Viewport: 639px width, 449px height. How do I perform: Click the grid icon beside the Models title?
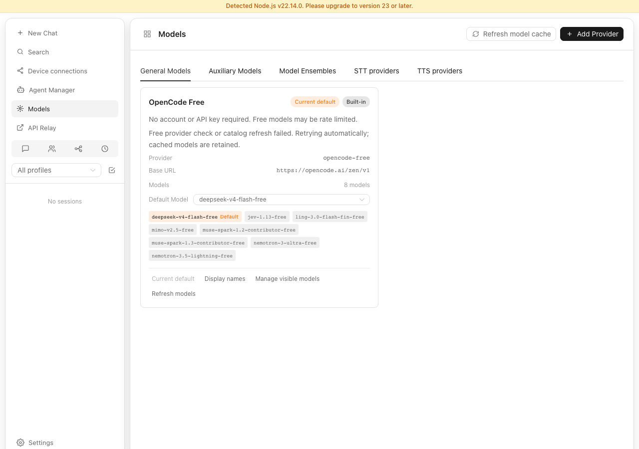click(147, 34)
